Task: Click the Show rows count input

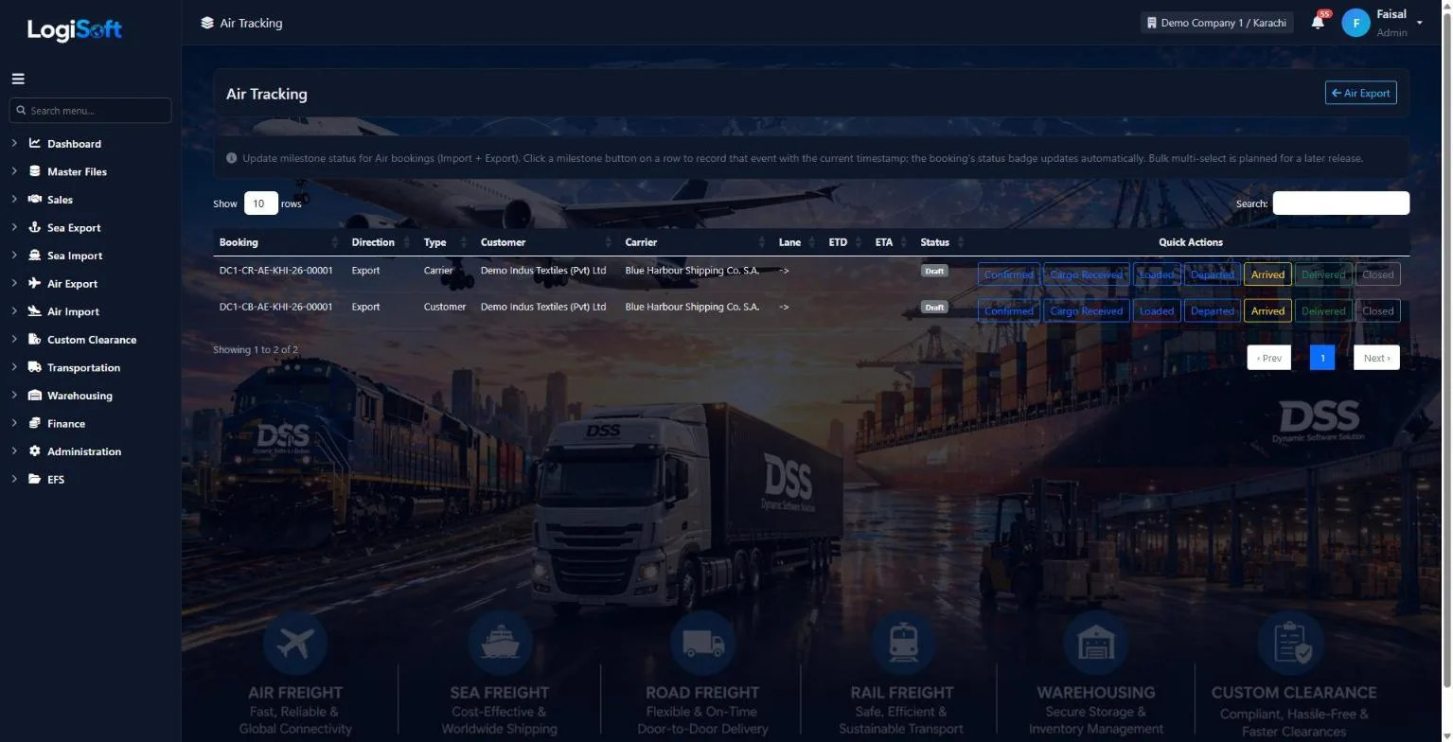Action: [x=260, y=203]
